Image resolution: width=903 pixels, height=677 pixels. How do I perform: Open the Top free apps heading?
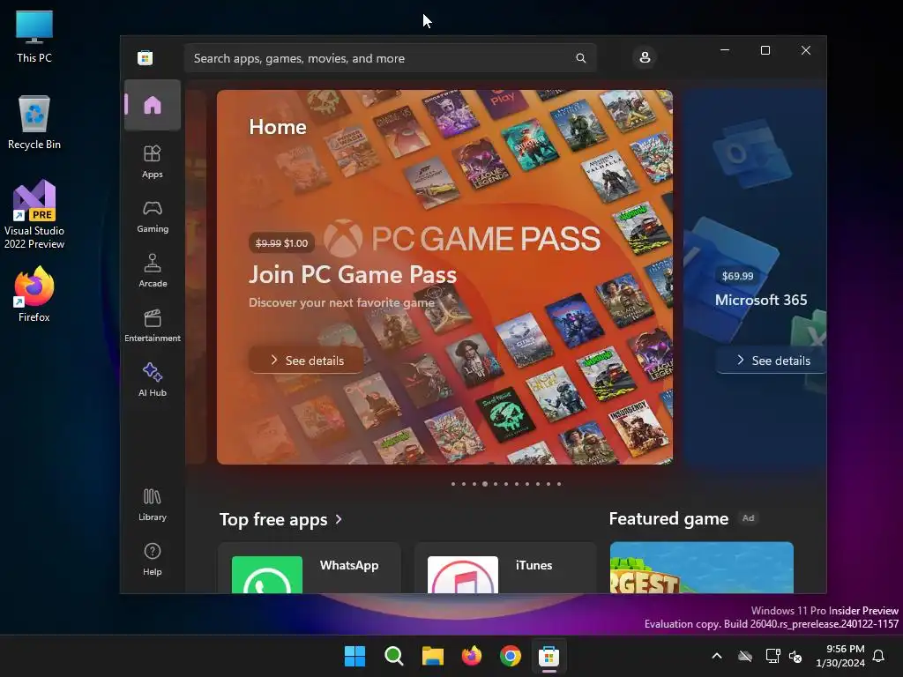tap(273, 519)
